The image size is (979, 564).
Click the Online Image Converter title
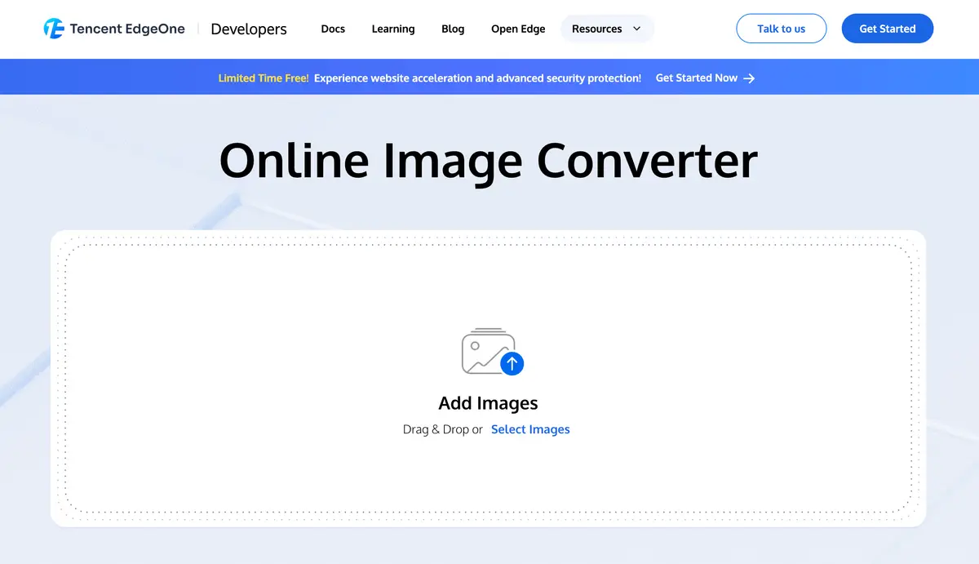[489, 160]
